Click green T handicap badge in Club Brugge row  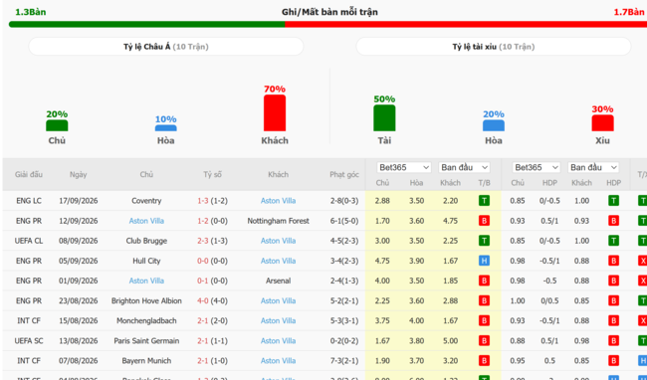(613, 241)
